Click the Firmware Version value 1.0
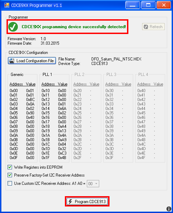Viewport: 173px width, 213px height. (x=43, y=39)
